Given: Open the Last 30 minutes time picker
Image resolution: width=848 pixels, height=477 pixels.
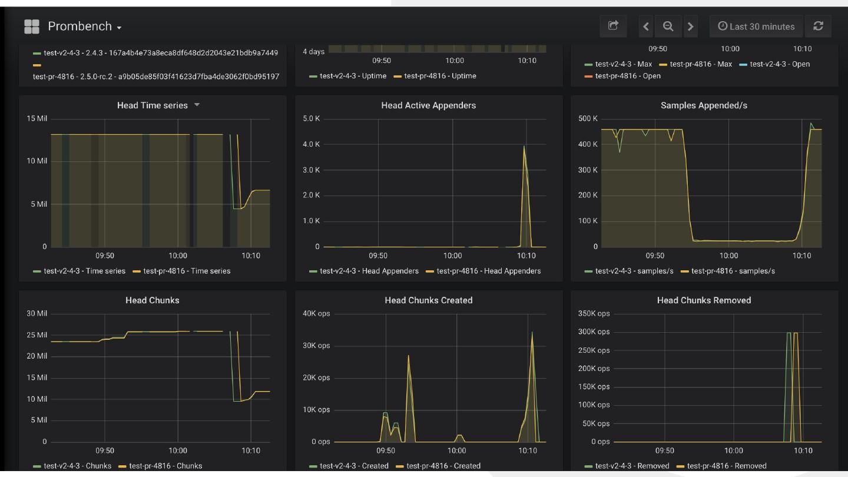Looking at the screenshot, I should [x=756, y=26].
